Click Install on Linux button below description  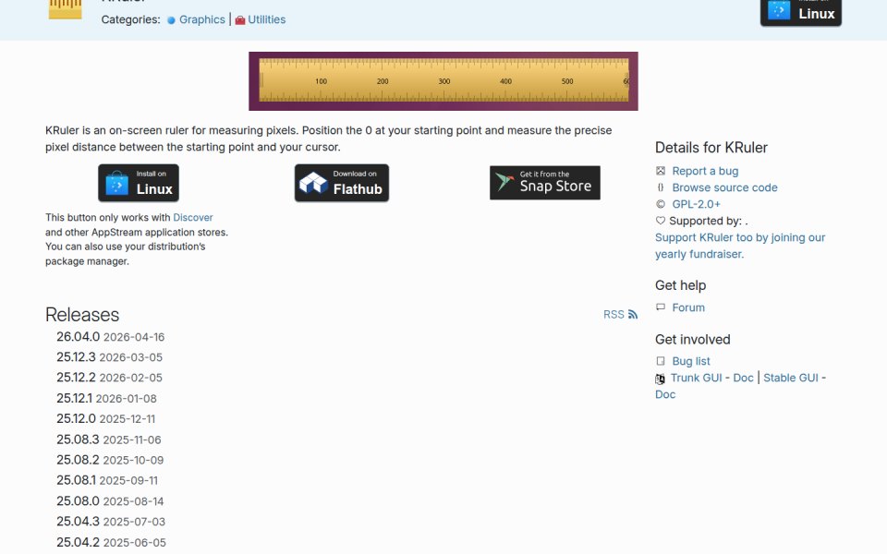click(x=139, y=183)
